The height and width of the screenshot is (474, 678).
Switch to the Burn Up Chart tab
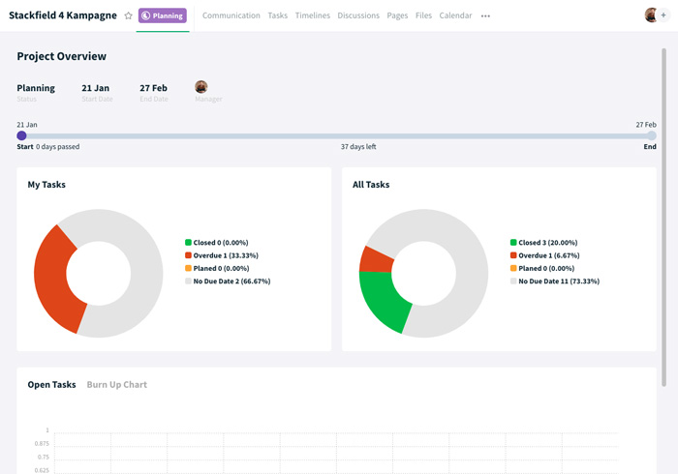[x=117, y=385]
